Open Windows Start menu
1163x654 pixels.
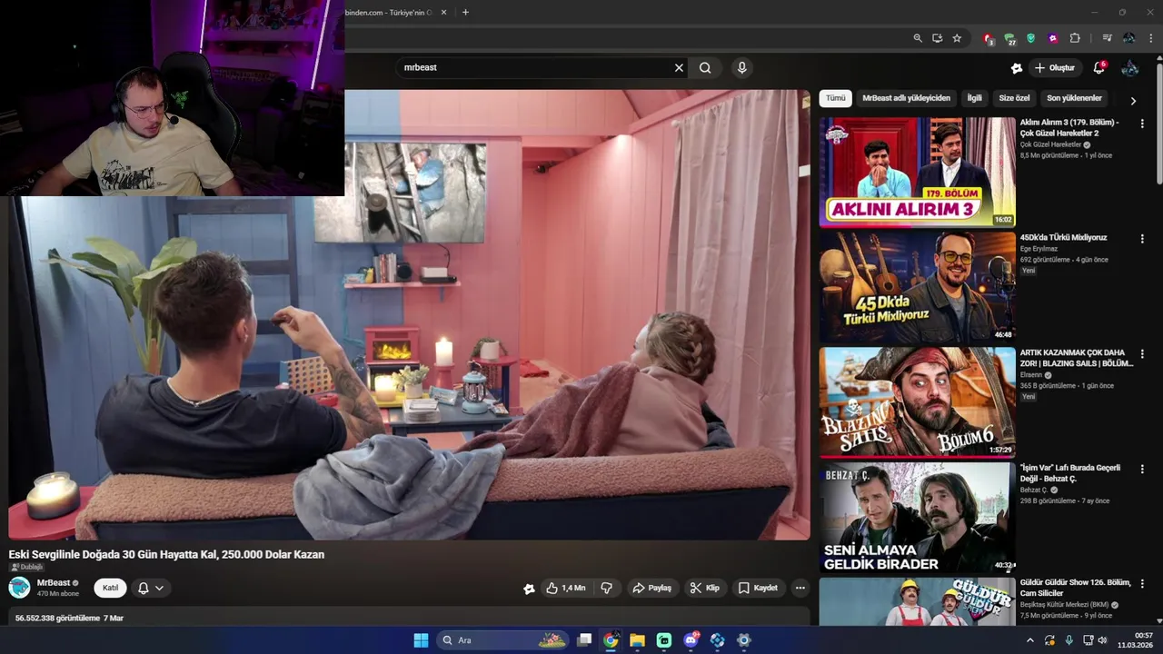point(421,640)
